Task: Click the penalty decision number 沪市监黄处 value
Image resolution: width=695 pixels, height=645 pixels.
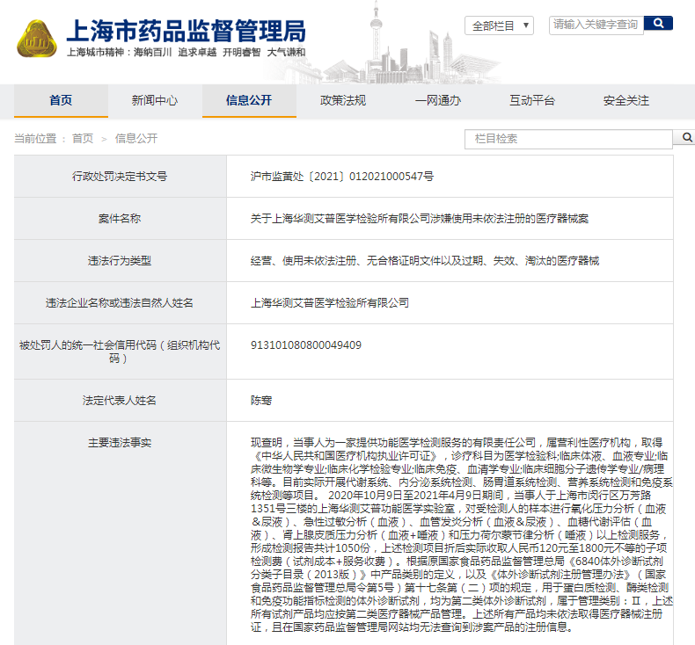Action: click(341, 177)
